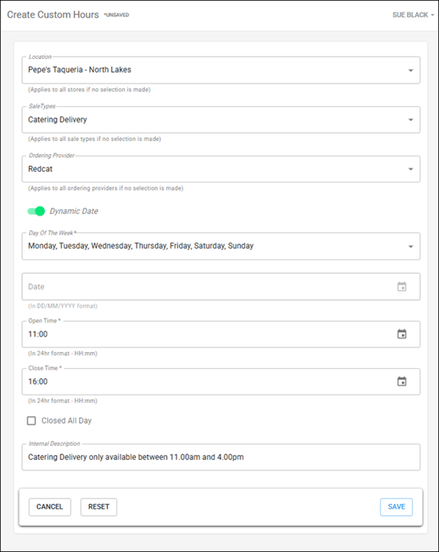Screen dimensions: 439x552
Task: Expand the SaleTypes dropdown arrow
Action: tap(411, 120)
